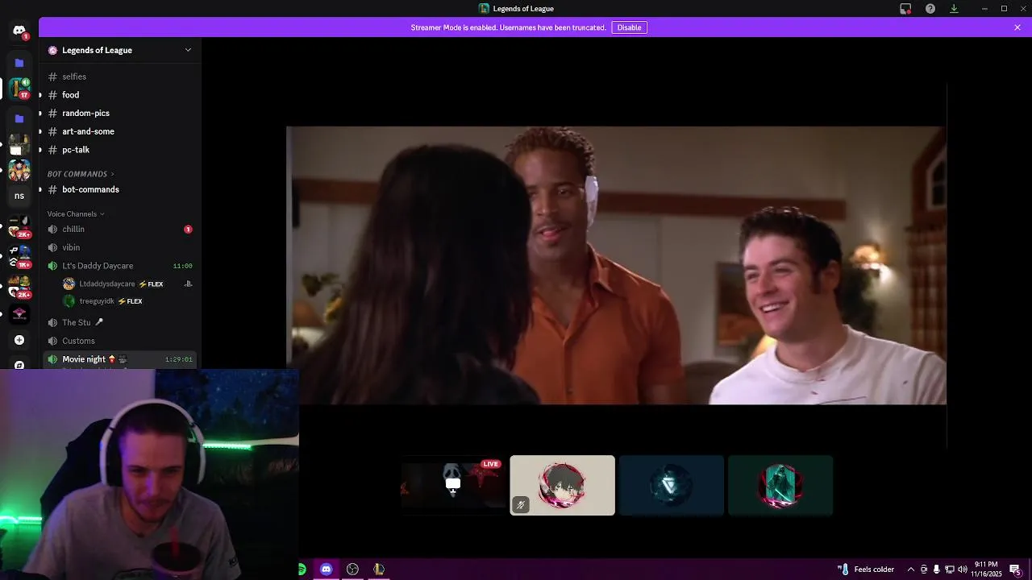Click the speaker icon next to vibin
This screenshot has width=1032, height=580.
click(52, 247)
